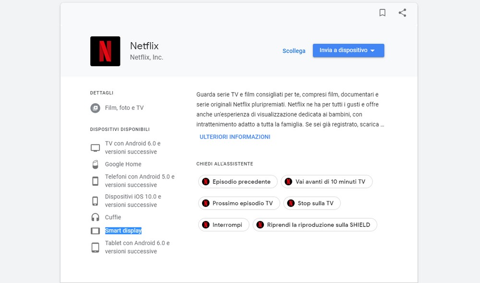Select Vai avanti di 10 minuti TV
The width and height of the screenshot is (480, 283).
[x=326, y=182]
